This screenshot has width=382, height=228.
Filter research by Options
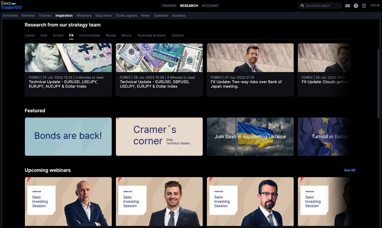tap(177, 35)
